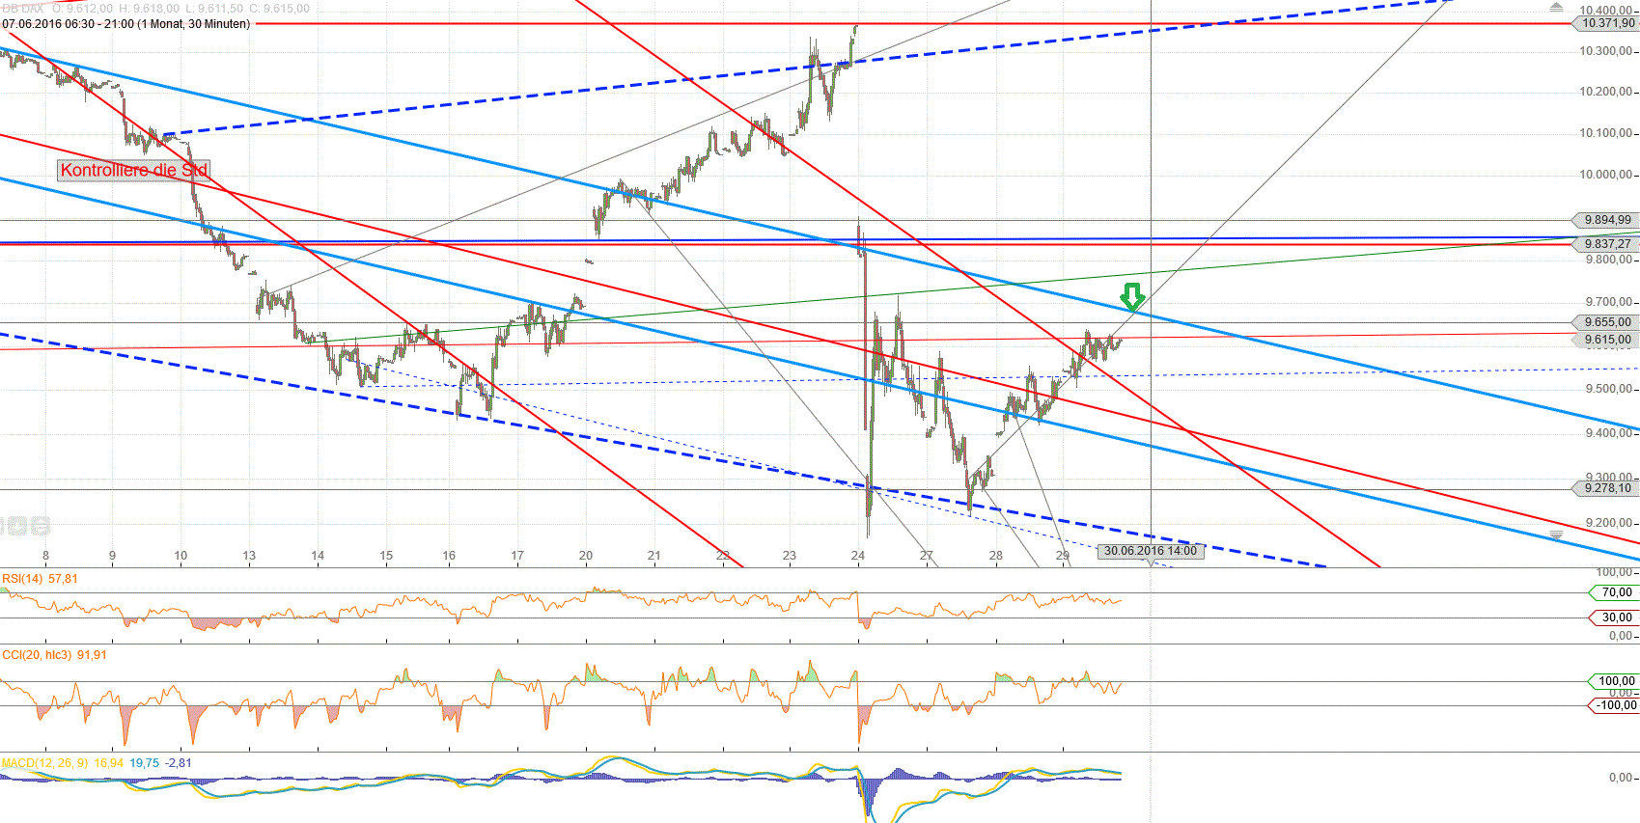This screenshot has height=823, width=1640.
Task: Click the RSI(14) indicator label
Action: coord(23,579)
